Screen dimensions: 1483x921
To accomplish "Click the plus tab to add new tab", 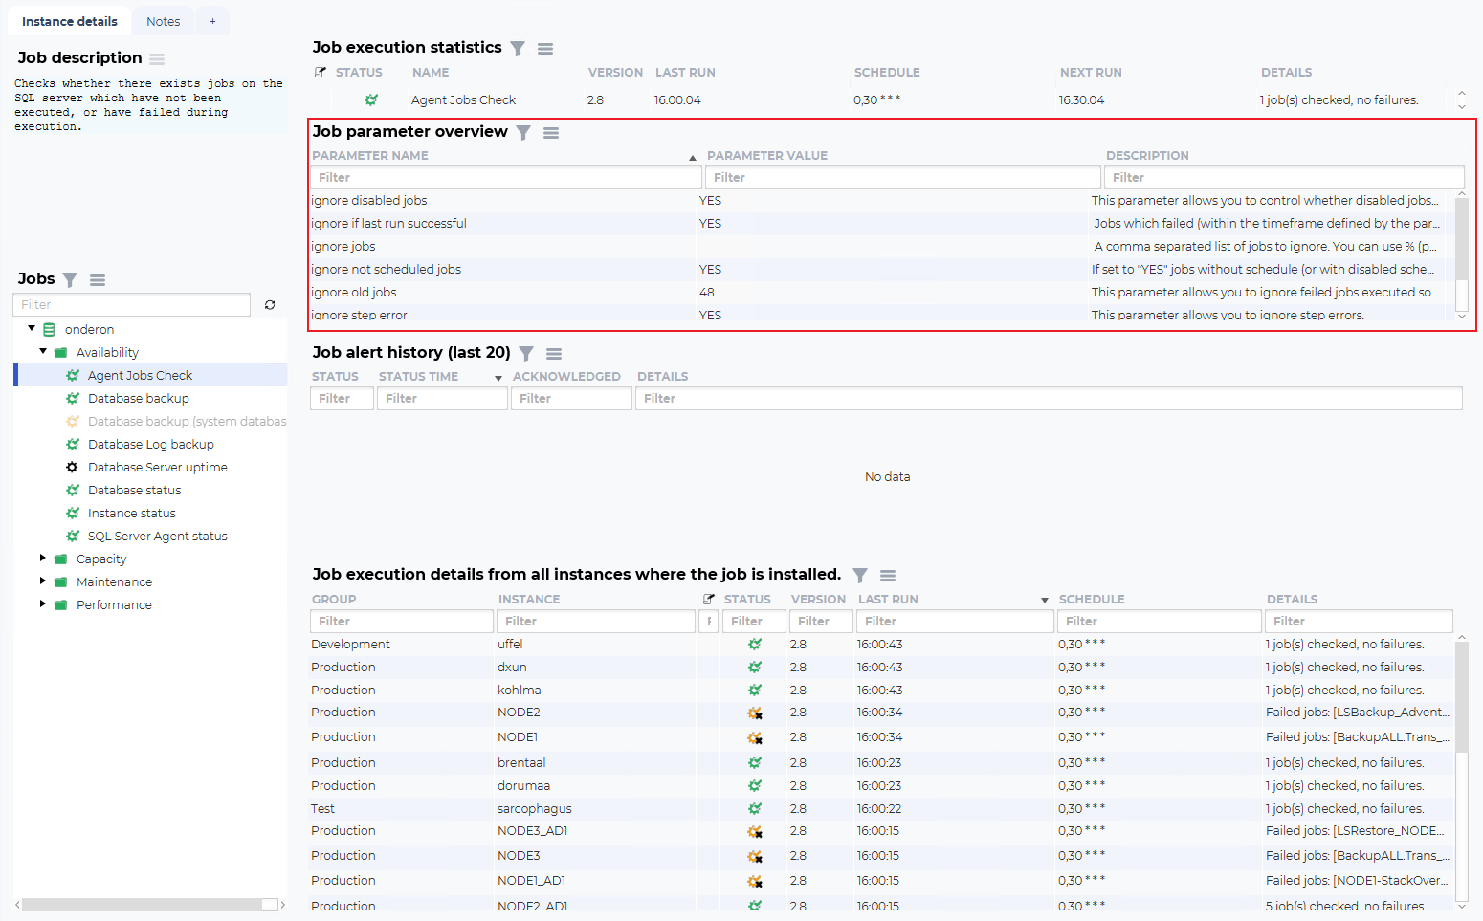I will click(212, 21).
